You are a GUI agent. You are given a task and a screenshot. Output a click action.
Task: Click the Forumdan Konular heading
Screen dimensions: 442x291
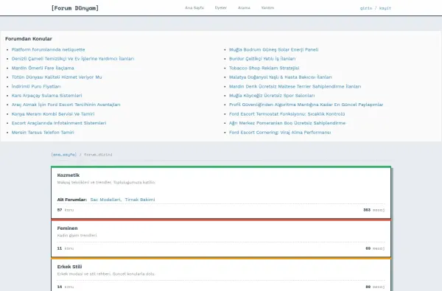coord(29,38)
